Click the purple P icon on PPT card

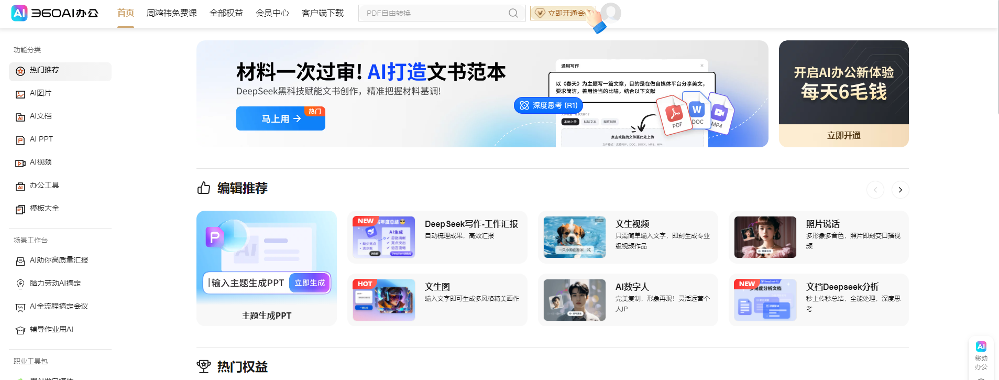coord(215,237)
